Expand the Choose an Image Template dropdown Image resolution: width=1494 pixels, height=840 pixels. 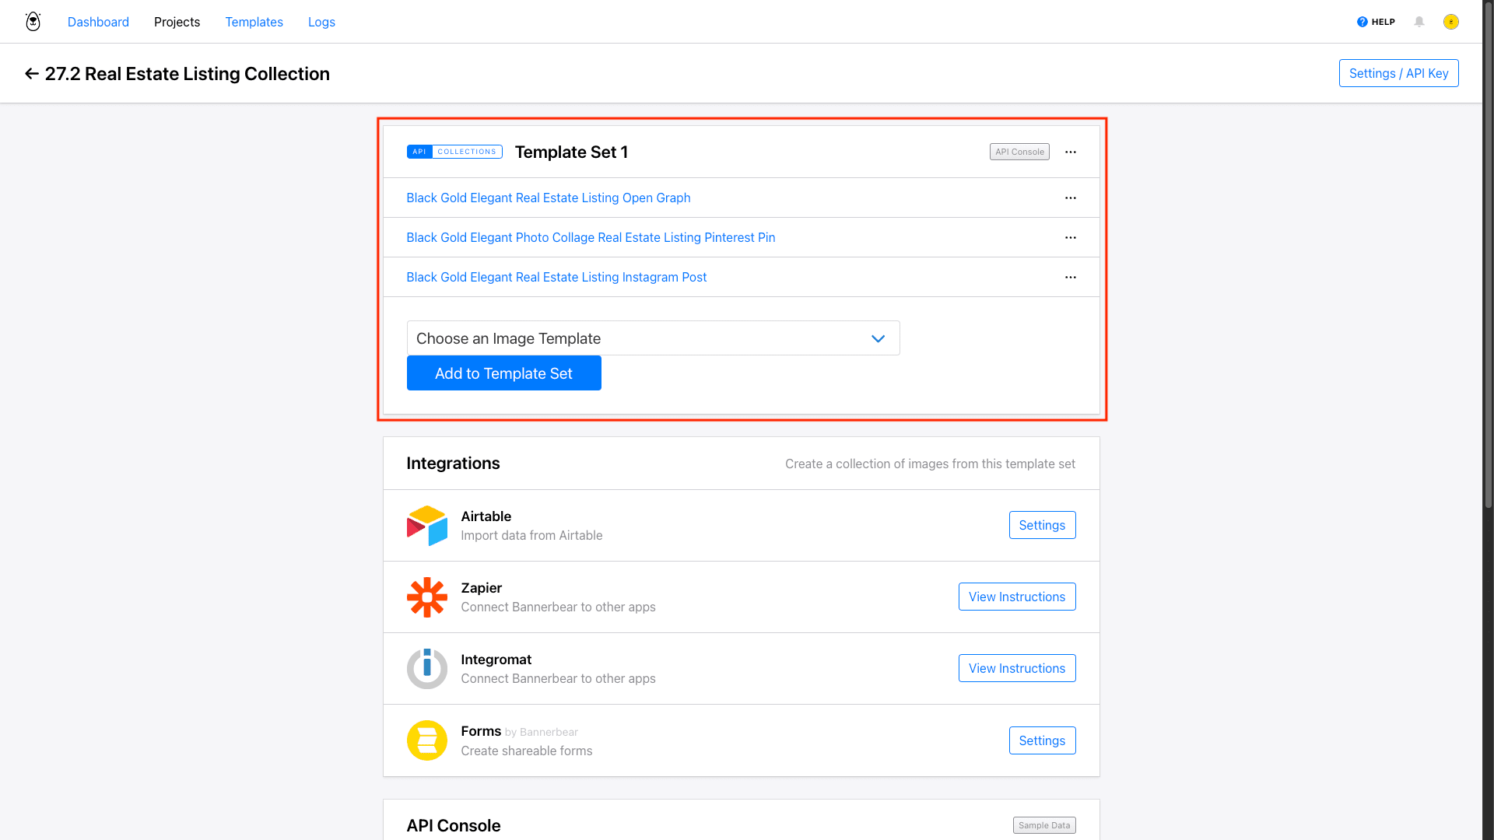[x=653, y=338]
